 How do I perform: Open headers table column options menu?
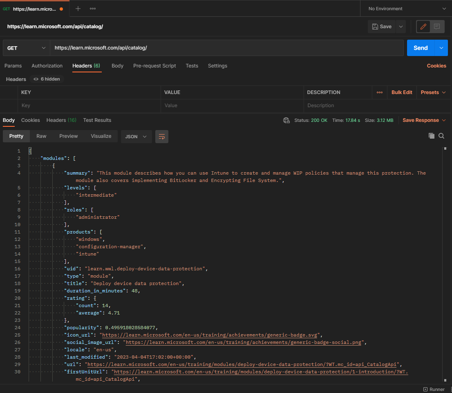pos(380,92)
